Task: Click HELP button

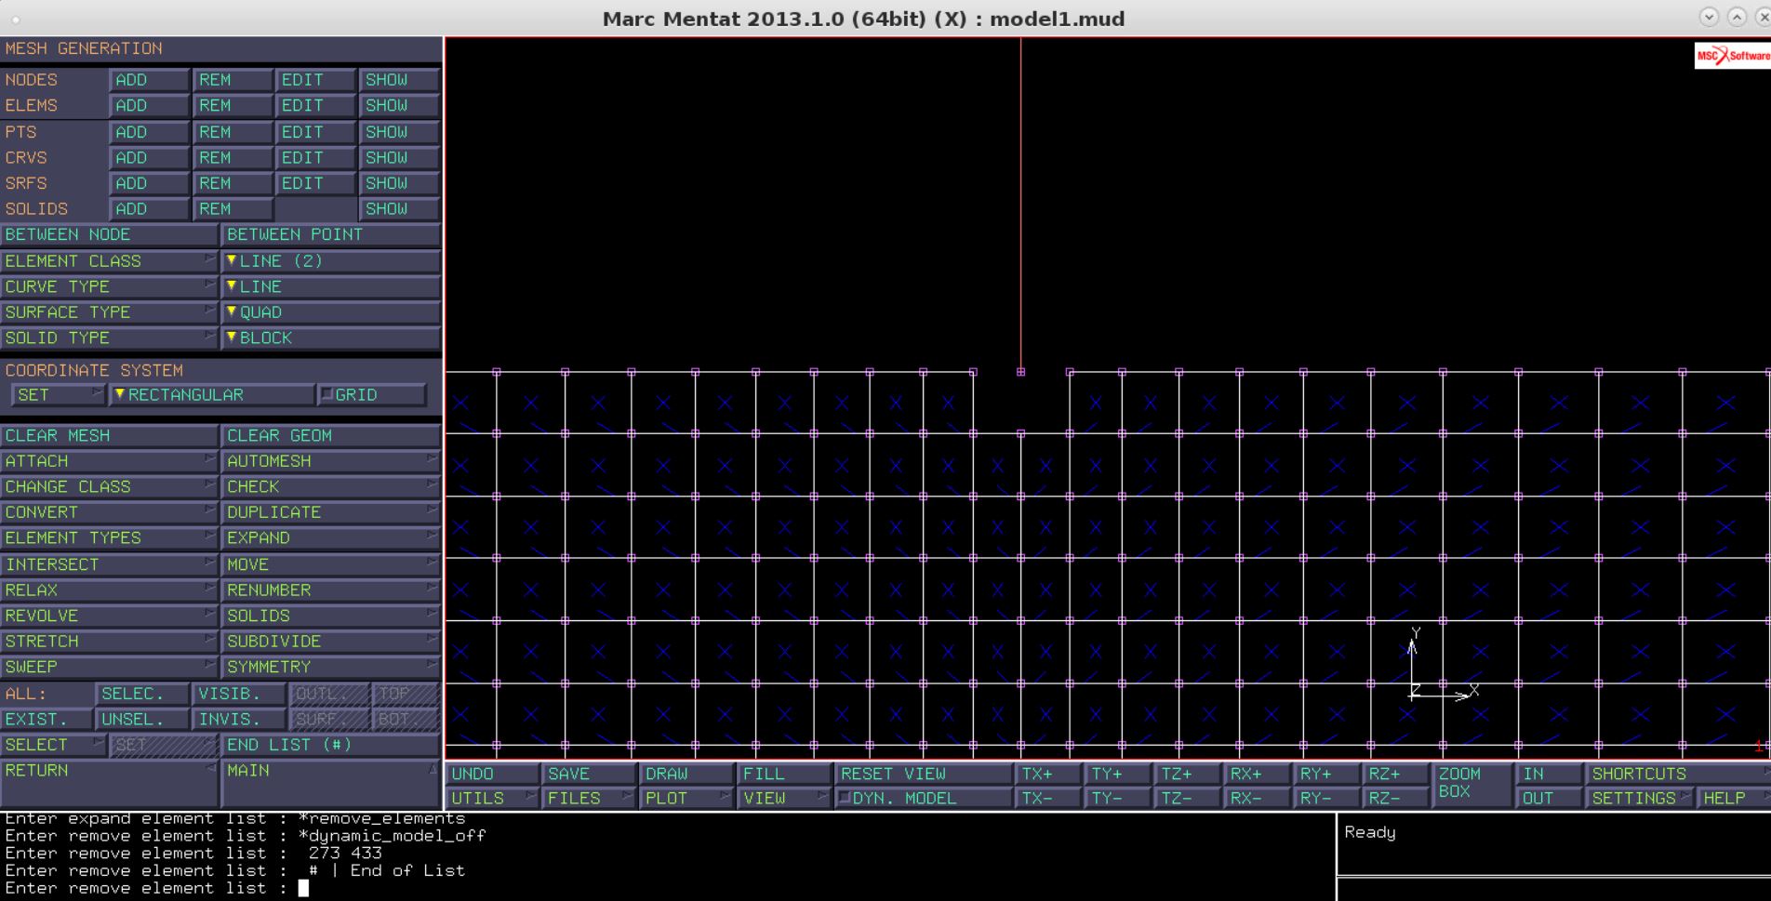Action: coord(1733,798)
